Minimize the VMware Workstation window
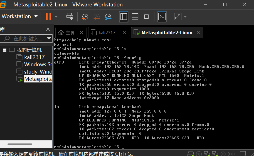Image resolution: width=254 pixels, height=156 pixels. (x=205, y=4)
